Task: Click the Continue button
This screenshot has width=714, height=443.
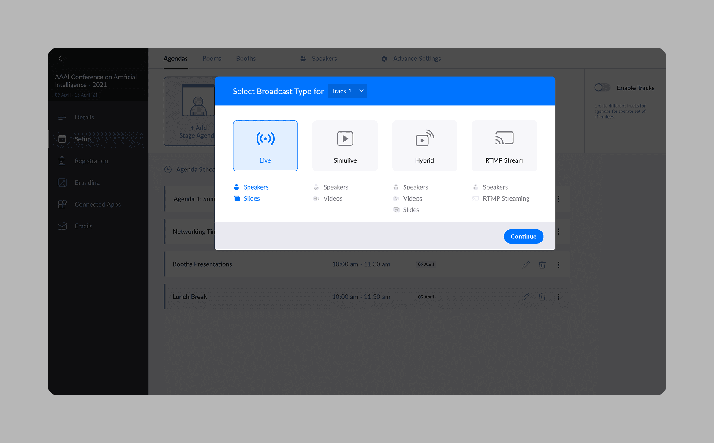Action: [523, 236]
